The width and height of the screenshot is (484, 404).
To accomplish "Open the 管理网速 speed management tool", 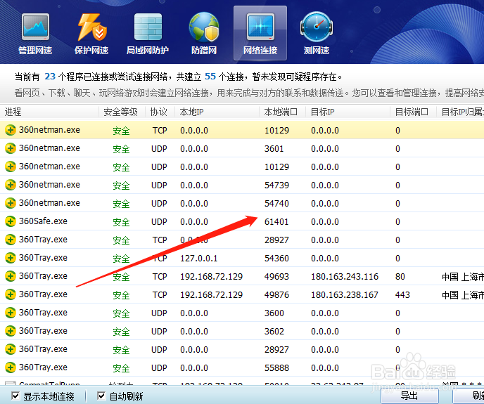I will tap(35, 34).
